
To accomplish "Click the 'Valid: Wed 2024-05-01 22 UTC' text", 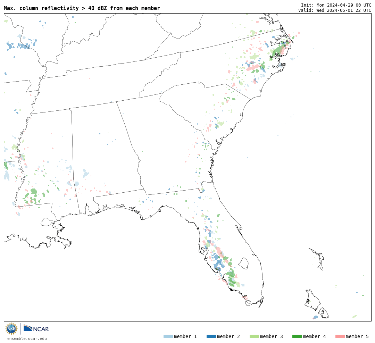I will click(x=335, y=10).
